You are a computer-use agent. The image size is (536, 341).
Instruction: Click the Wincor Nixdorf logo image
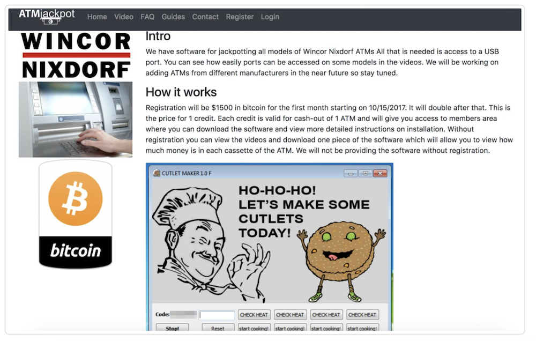coord(76,55)
